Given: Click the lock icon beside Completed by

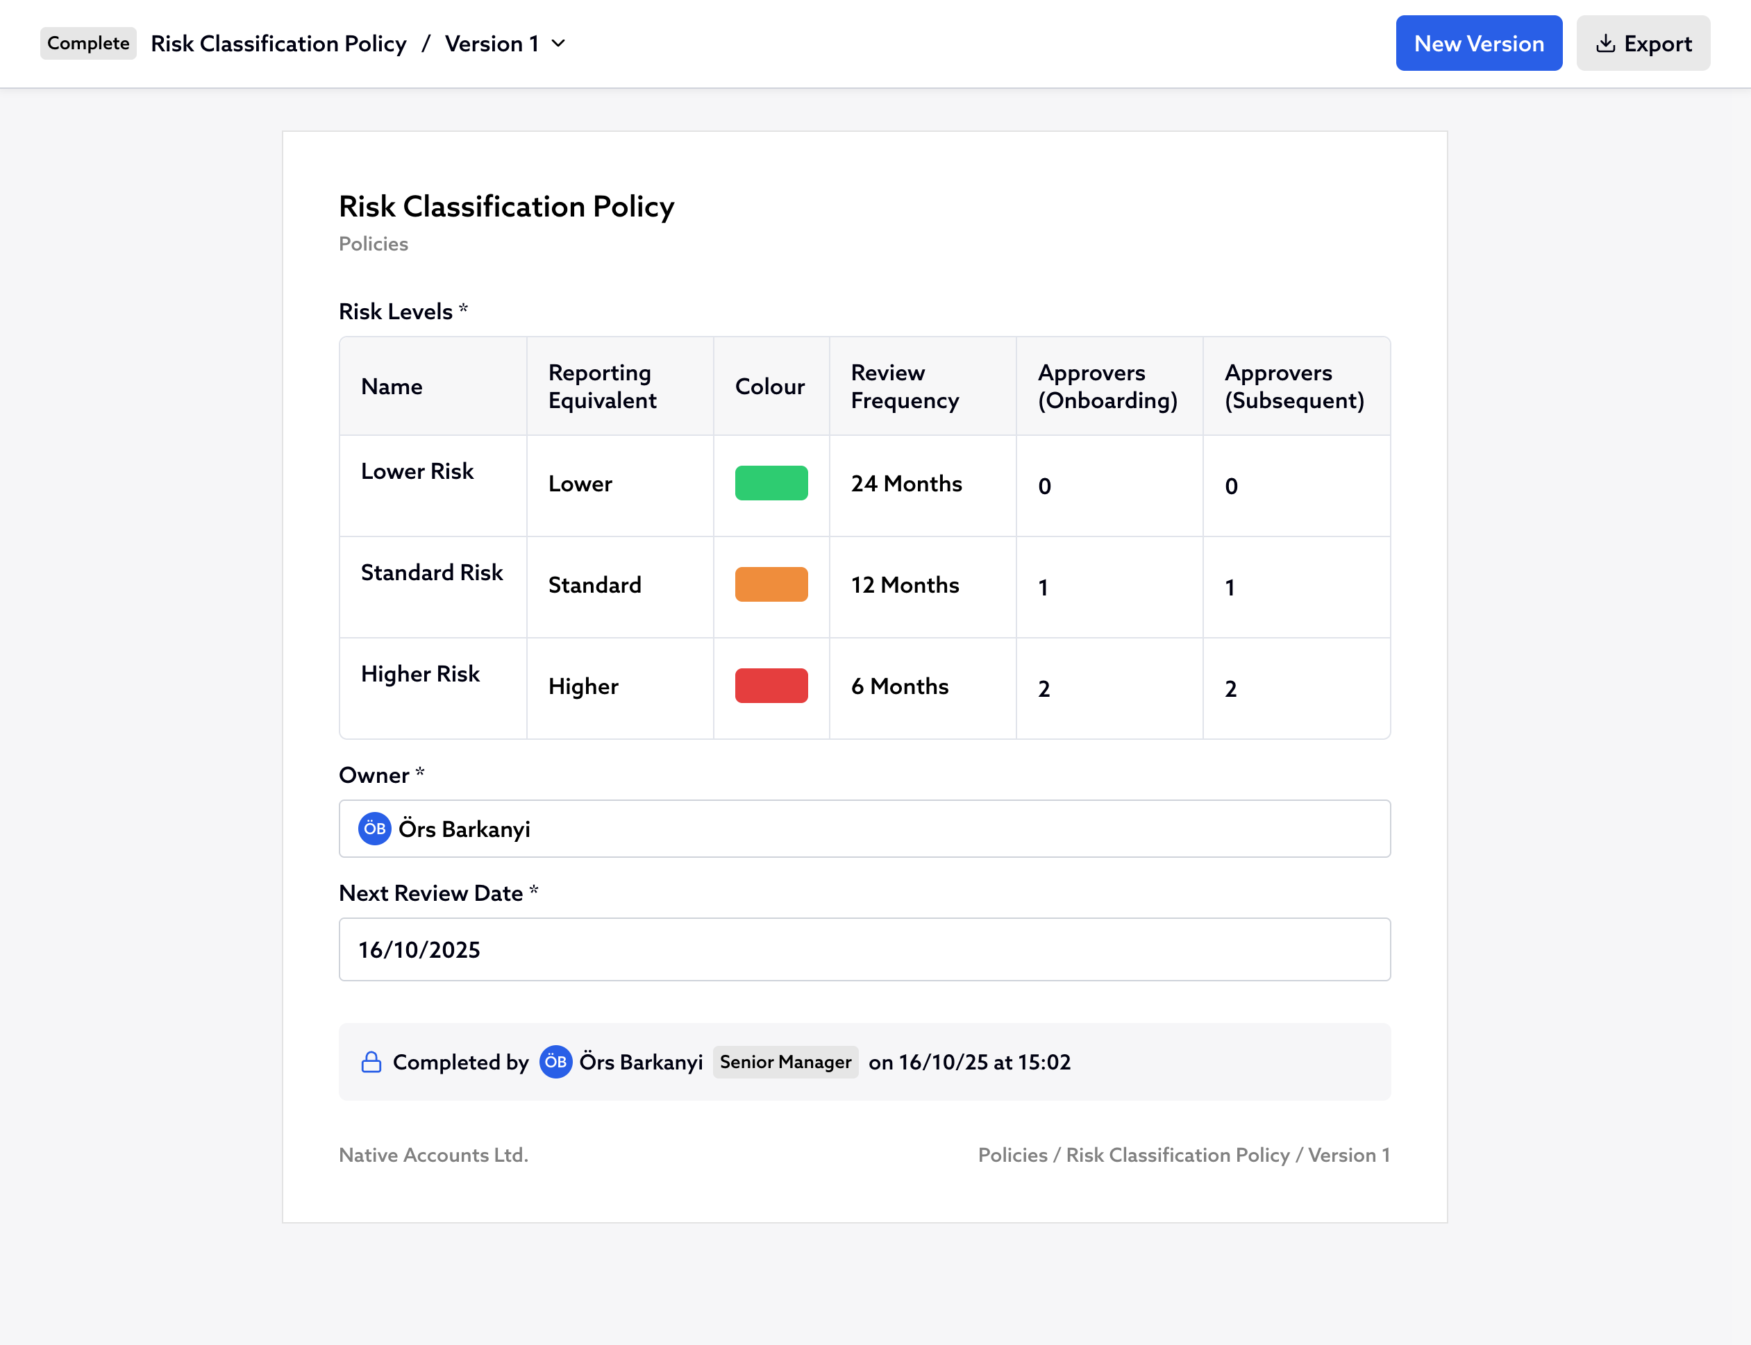Looking at the screenshot, I should tap(371, 1062).
